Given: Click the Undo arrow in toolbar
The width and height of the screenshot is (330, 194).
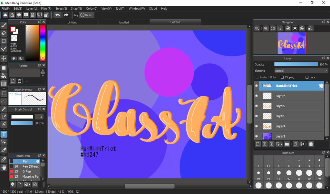Looking at the screenshot, I should [x=57, y=15].
